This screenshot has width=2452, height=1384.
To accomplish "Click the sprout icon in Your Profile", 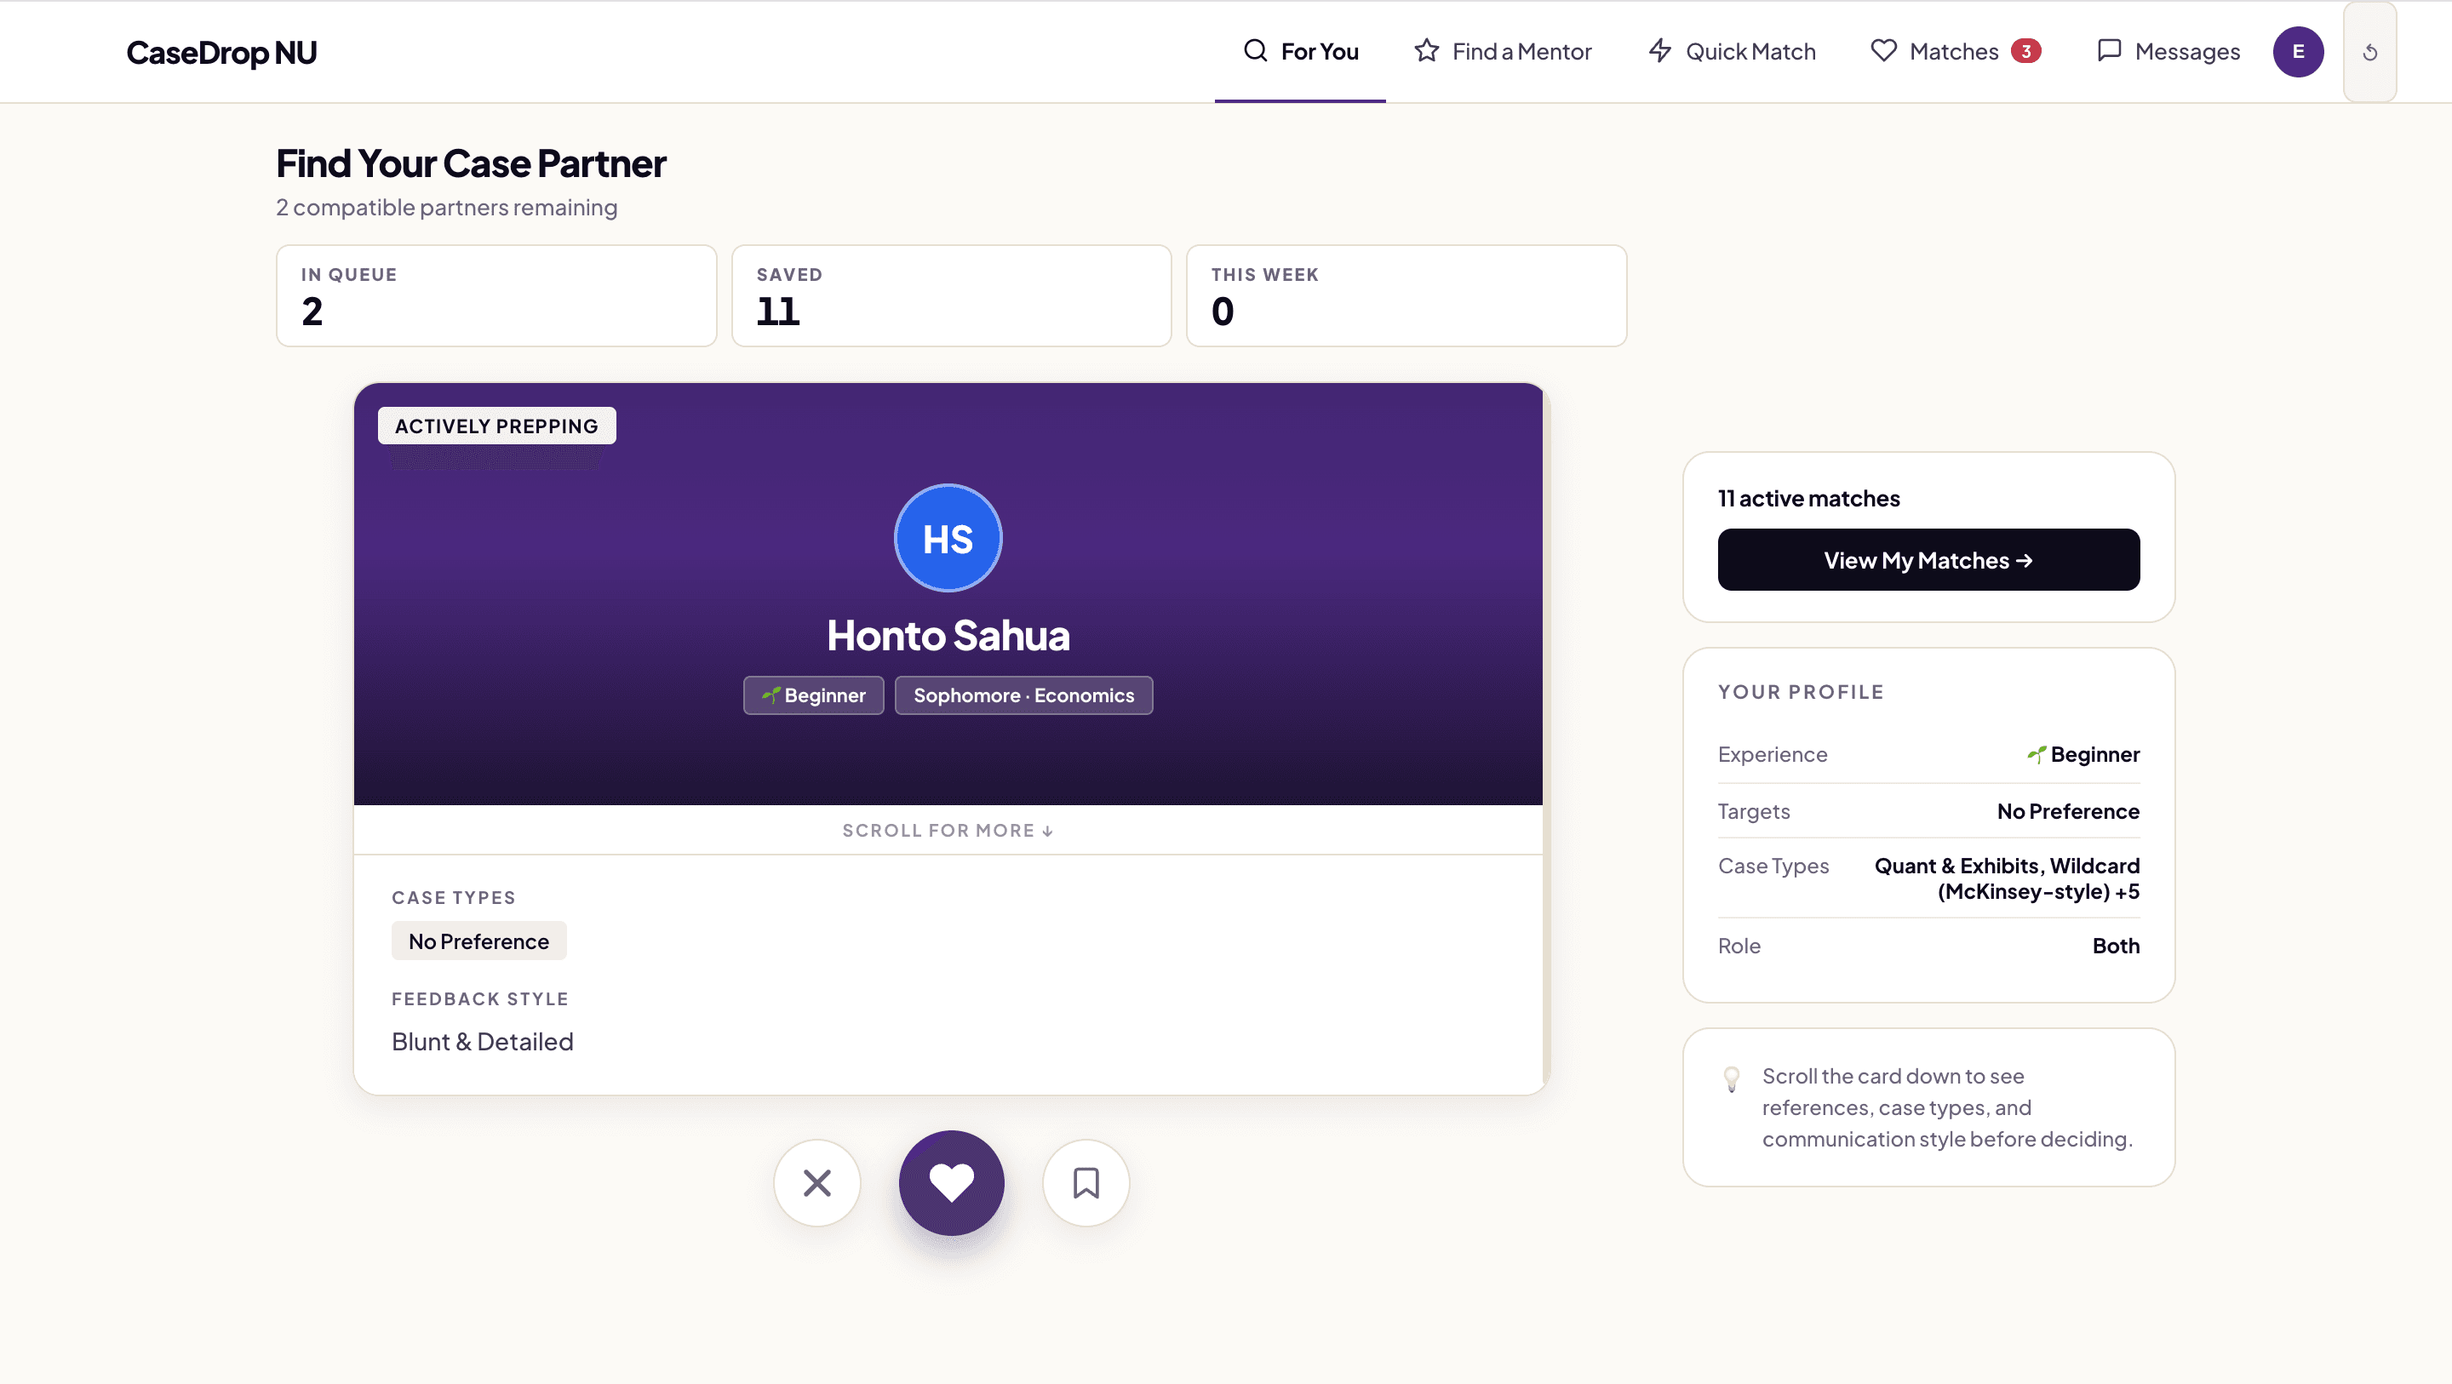I will pyautogui.click(x=2036, y=754).
